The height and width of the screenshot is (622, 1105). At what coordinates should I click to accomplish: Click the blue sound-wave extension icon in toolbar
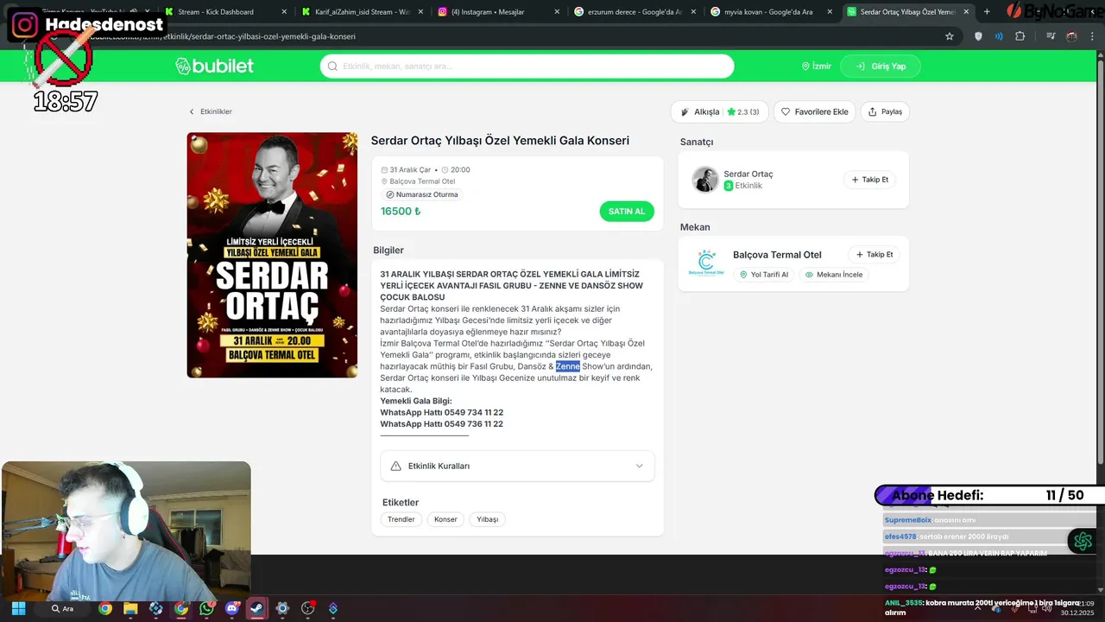click(999, 36)
